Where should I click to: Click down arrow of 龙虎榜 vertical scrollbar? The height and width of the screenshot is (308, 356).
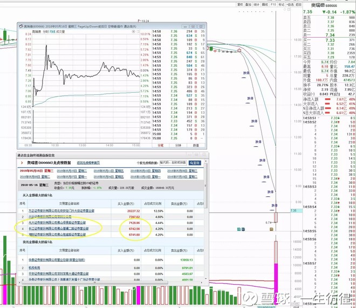click(206, 278)
